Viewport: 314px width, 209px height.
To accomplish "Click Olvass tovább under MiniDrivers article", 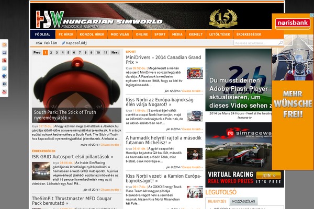I will (192, 91).
